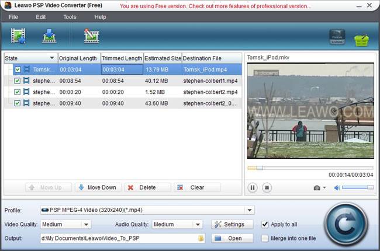Screen dimensions: 380x251
Task: Open the File menu
Action: click(13, 17)
